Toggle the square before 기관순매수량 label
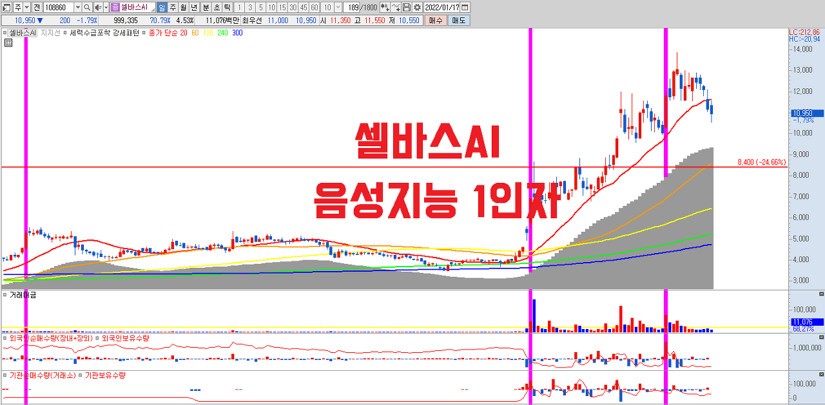 [5, 375]
